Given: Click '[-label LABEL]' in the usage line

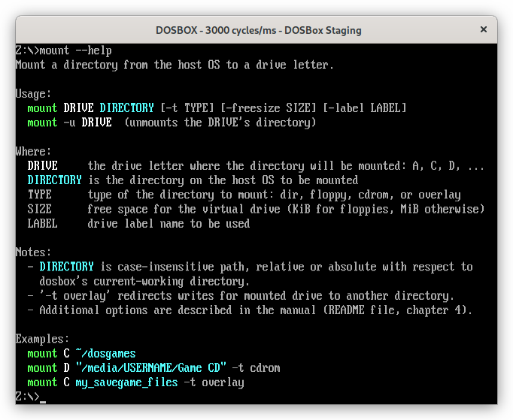Looking at the screenshot, I should click(x=365, y=108).
